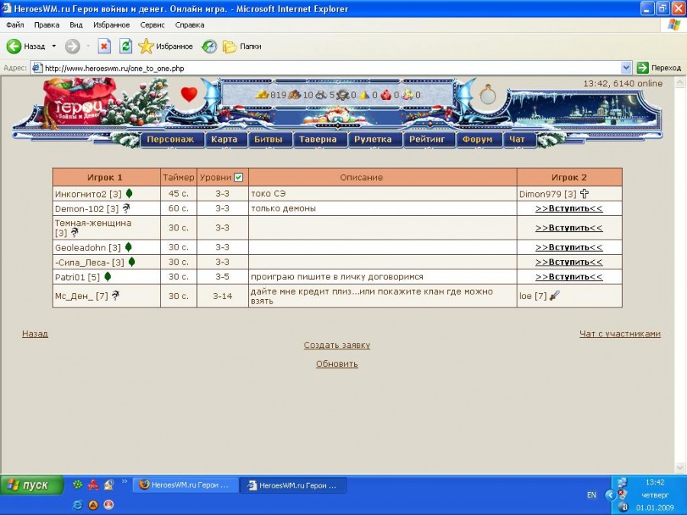The image size is (687, 515).
Task: Click the gold resource icon
Action: [x=262, y=95]
